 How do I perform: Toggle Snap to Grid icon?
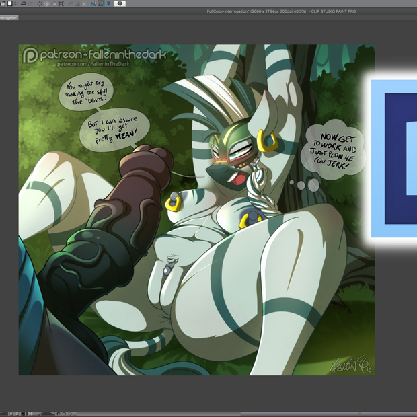(x=108, y=3)
